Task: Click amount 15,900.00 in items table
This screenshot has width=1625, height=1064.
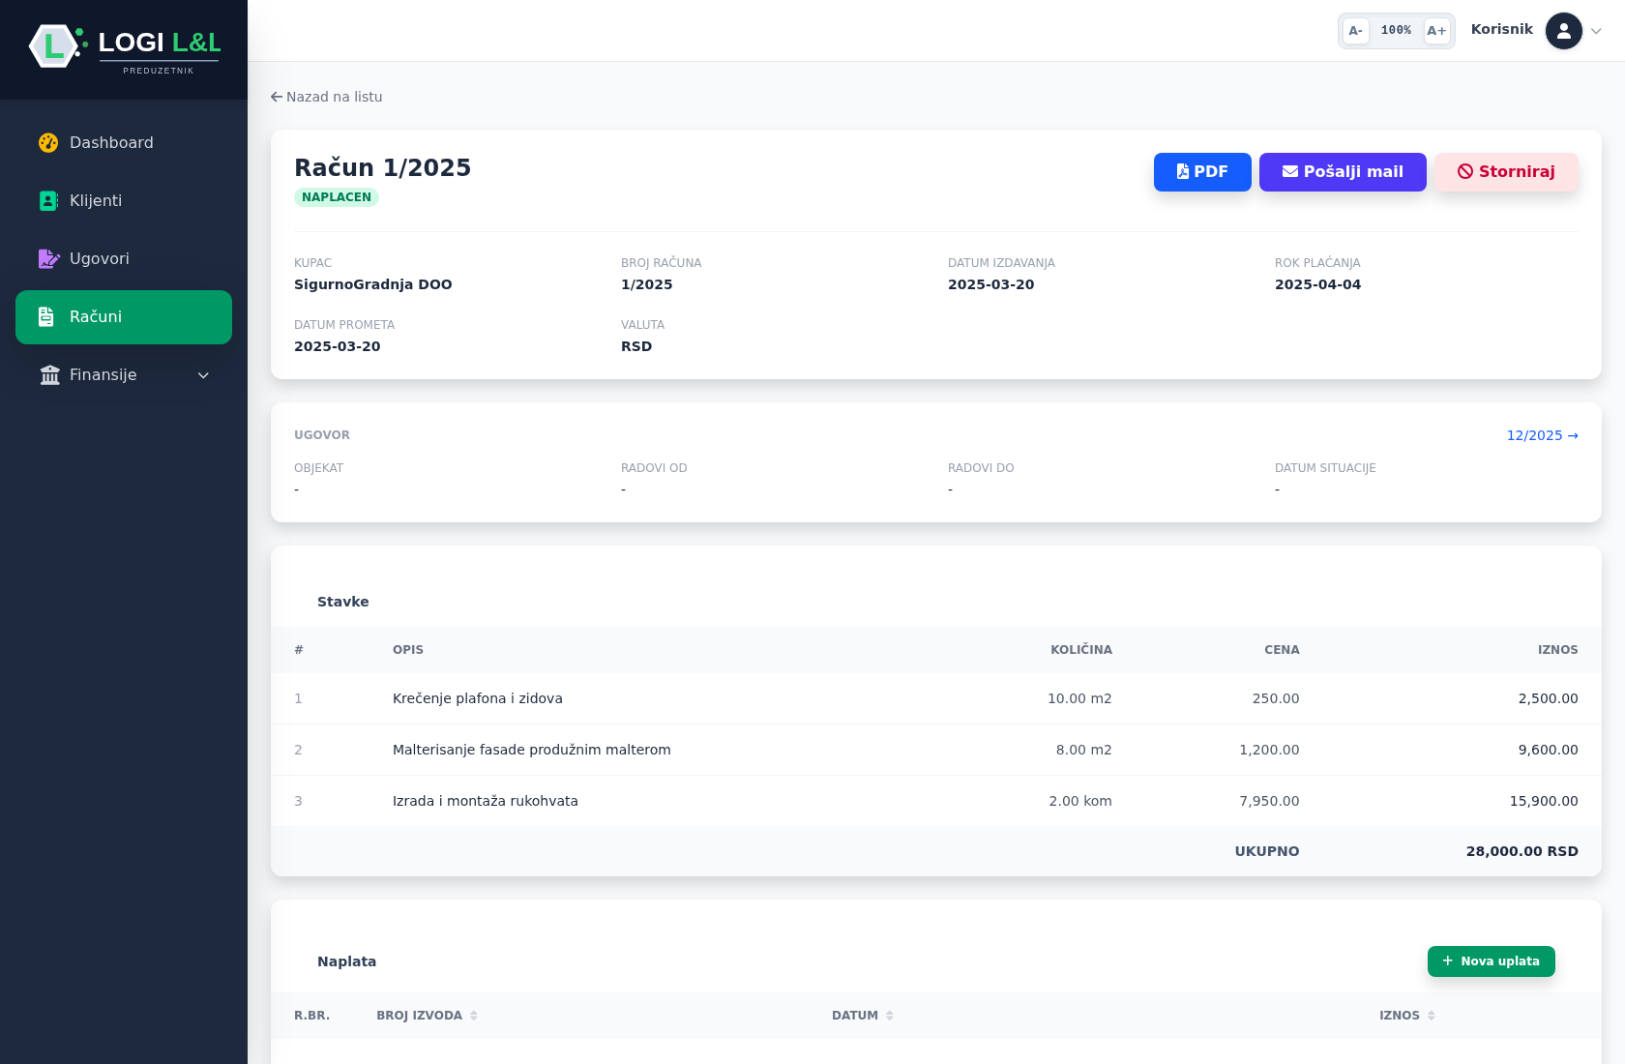Action: coord(1544,801)
